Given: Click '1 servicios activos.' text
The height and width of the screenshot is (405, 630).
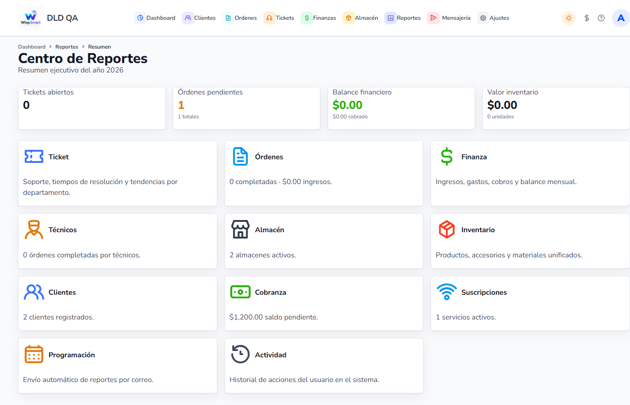Looking at the screenshot, I should [466, 317].
